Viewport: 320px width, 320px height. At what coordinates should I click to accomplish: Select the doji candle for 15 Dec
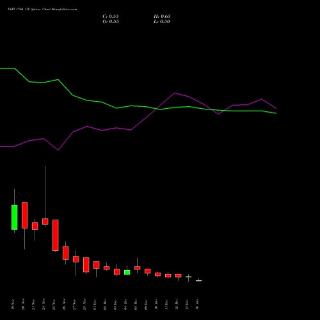coord(189,277)
